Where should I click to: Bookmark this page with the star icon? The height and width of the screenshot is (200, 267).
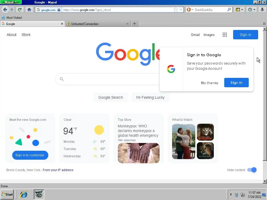pyautogui.click(x=175, y=10)
